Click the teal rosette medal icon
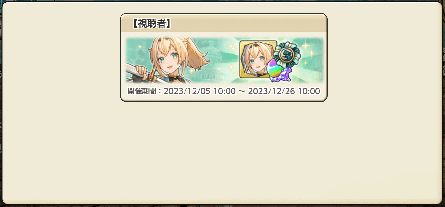 287,56
